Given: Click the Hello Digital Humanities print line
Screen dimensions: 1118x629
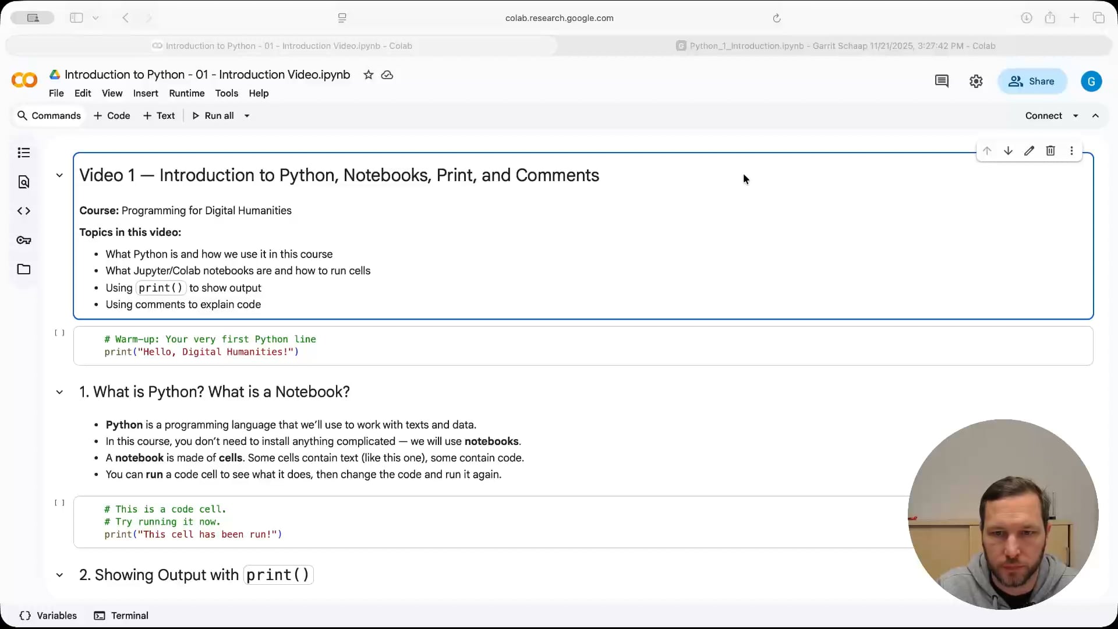Looking at the screenshot, I should (x=201, y=352).
